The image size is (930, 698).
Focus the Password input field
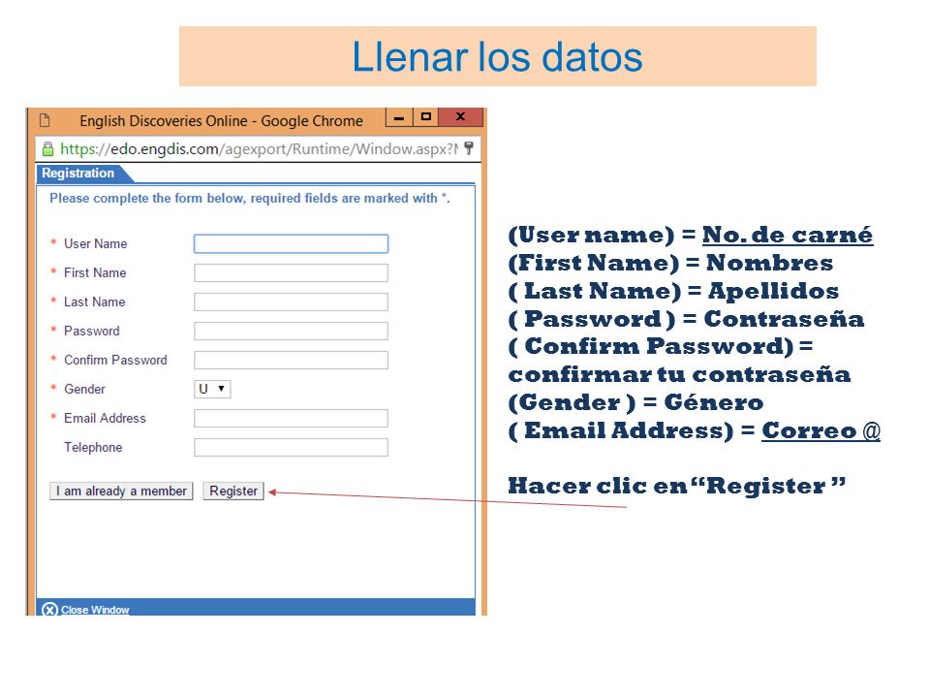[291, 332]
